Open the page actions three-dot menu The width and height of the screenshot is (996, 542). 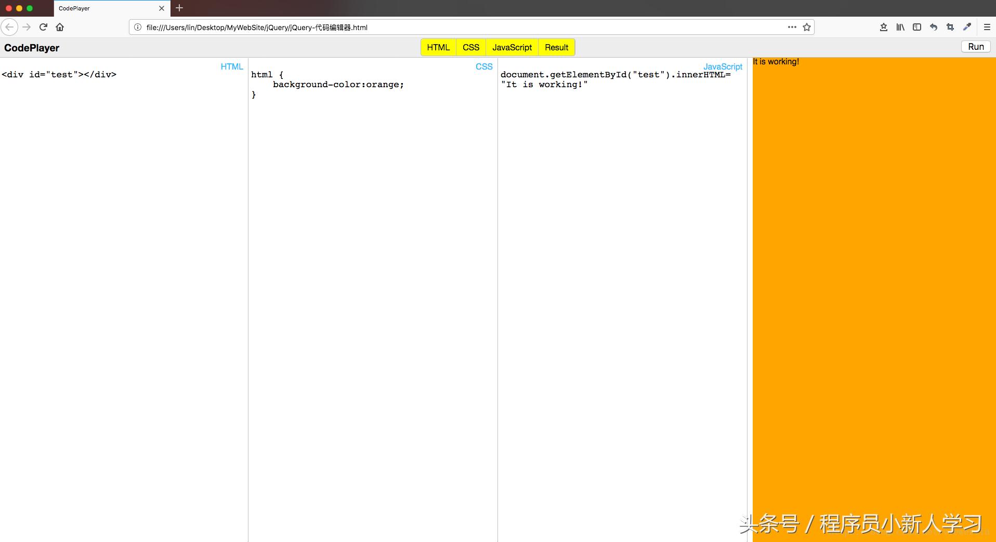pyautogui.click(x=792, y=27)
